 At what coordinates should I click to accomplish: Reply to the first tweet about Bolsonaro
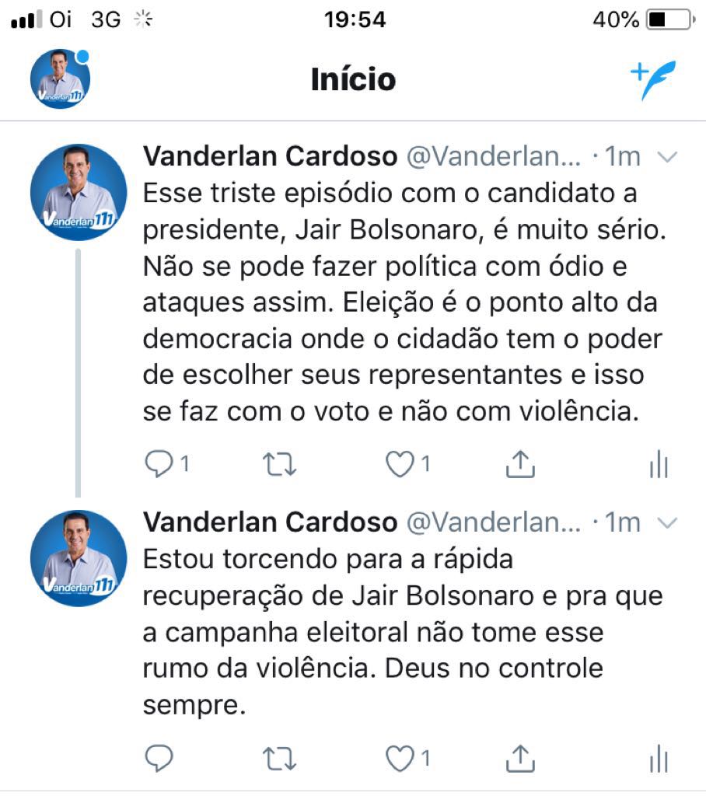[159, 465]
